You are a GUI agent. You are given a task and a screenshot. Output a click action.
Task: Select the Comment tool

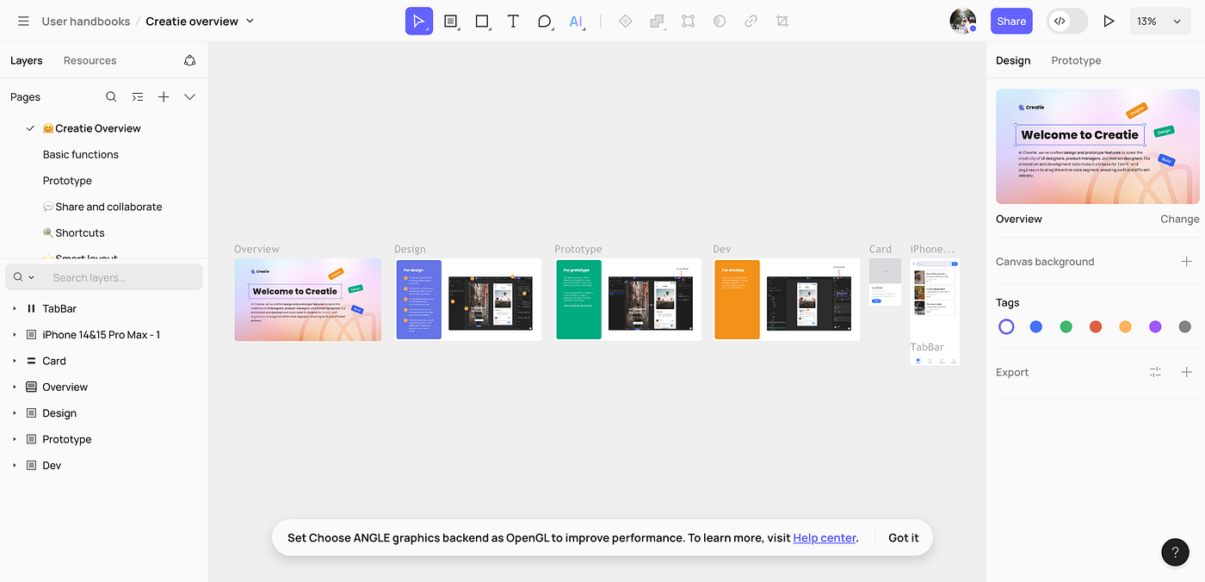point(544,21)
